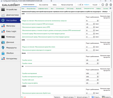
Task: Click the info icon in top bar
Action: (x=103, y=5)
